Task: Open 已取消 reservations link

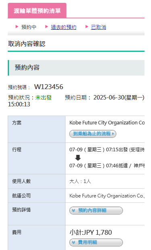Action: [x=98, y=27]
